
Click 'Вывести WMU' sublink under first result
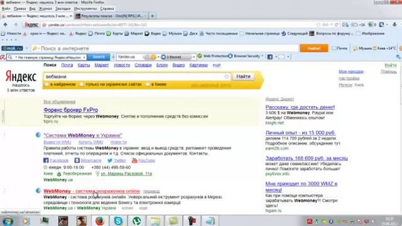pos(57,143)
